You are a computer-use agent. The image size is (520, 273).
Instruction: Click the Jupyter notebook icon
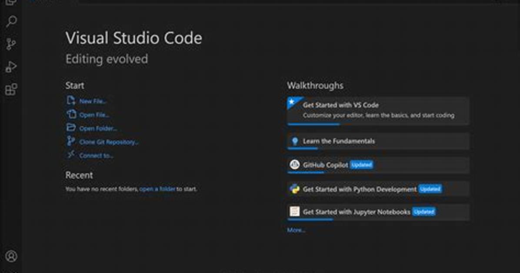(x=294, y=211)
